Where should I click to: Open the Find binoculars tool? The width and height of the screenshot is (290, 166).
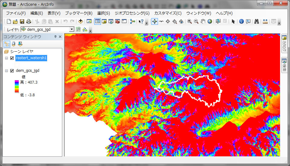pyautogui.click(x=256, y=21)
